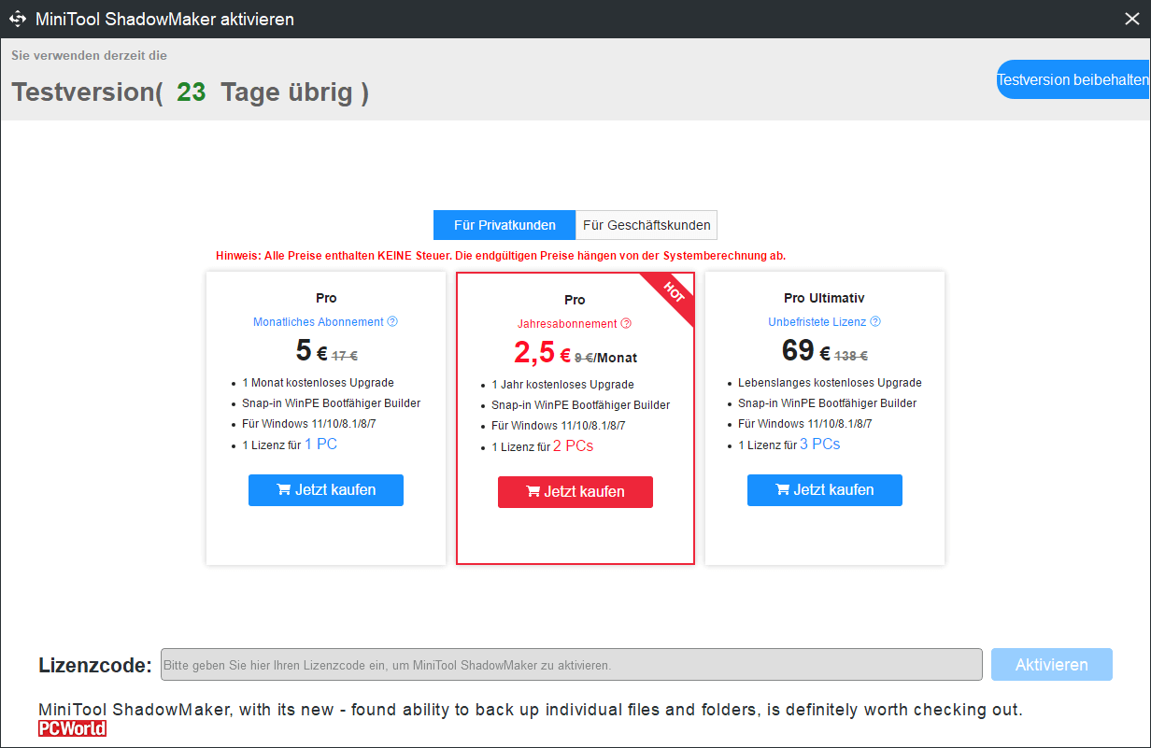1151x748 pixels.
Task: Open the Unbefristete Lizenz link
Action: point(817,322)
